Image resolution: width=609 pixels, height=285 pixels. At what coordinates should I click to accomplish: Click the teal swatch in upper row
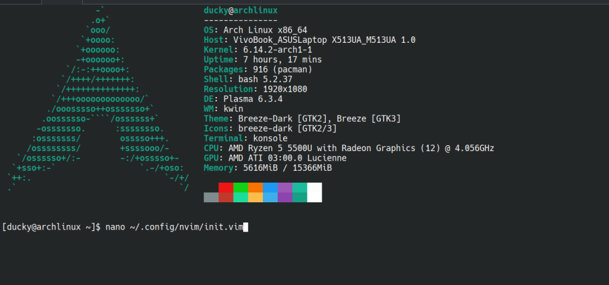pos(300,187)
